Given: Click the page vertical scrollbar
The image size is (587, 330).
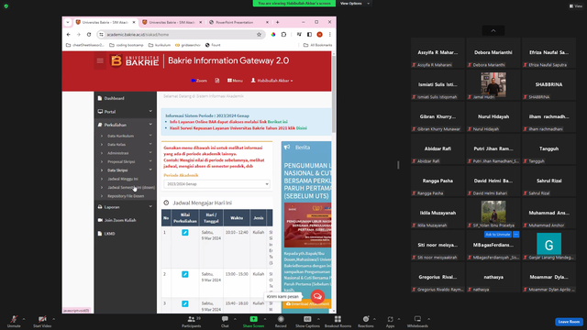Looking at the screenshot, I should (334, 93).
